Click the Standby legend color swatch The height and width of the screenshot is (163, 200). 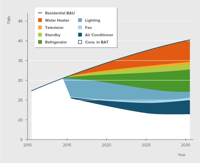coord(40,35)
